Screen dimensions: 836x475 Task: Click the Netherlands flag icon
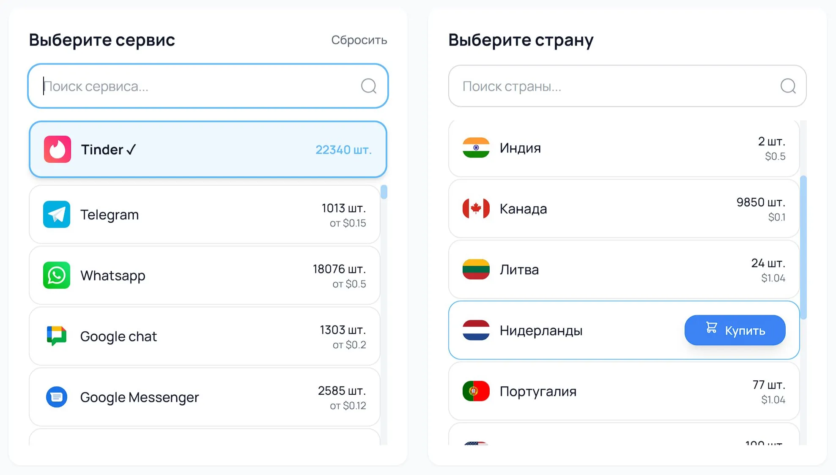coord(476,330)
